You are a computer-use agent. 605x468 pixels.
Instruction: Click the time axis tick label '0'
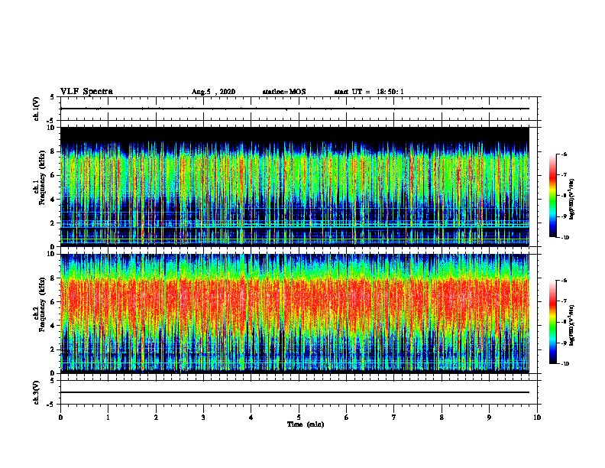pyautogui.click(x=60, y=418)
